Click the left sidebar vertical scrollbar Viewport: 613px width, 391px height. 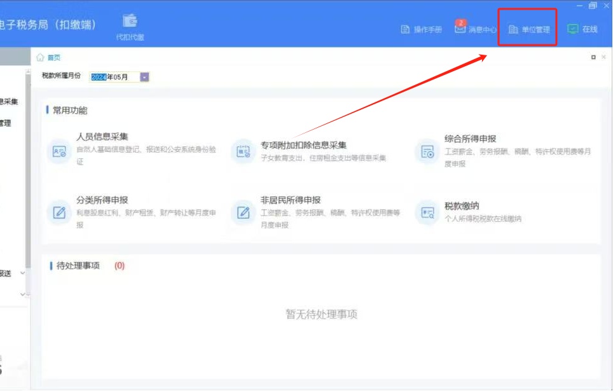(28, 170)
